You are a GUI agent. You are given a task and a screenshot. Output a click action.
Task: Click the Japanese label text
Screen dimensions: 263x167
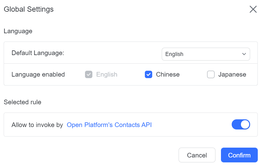232,74
